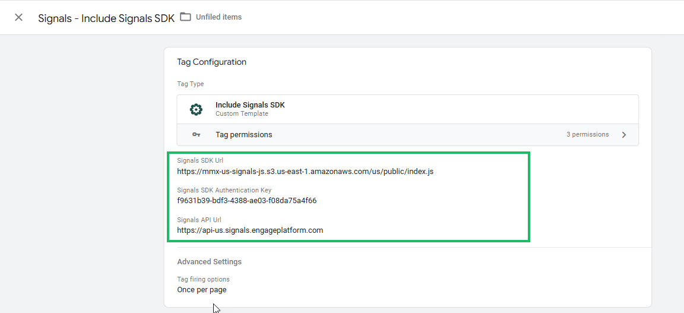The width and height of the screenshot is (684, 313).
Task: Click the tag name 'Signals - Include Signals SDK'
Action: point(106,18)
